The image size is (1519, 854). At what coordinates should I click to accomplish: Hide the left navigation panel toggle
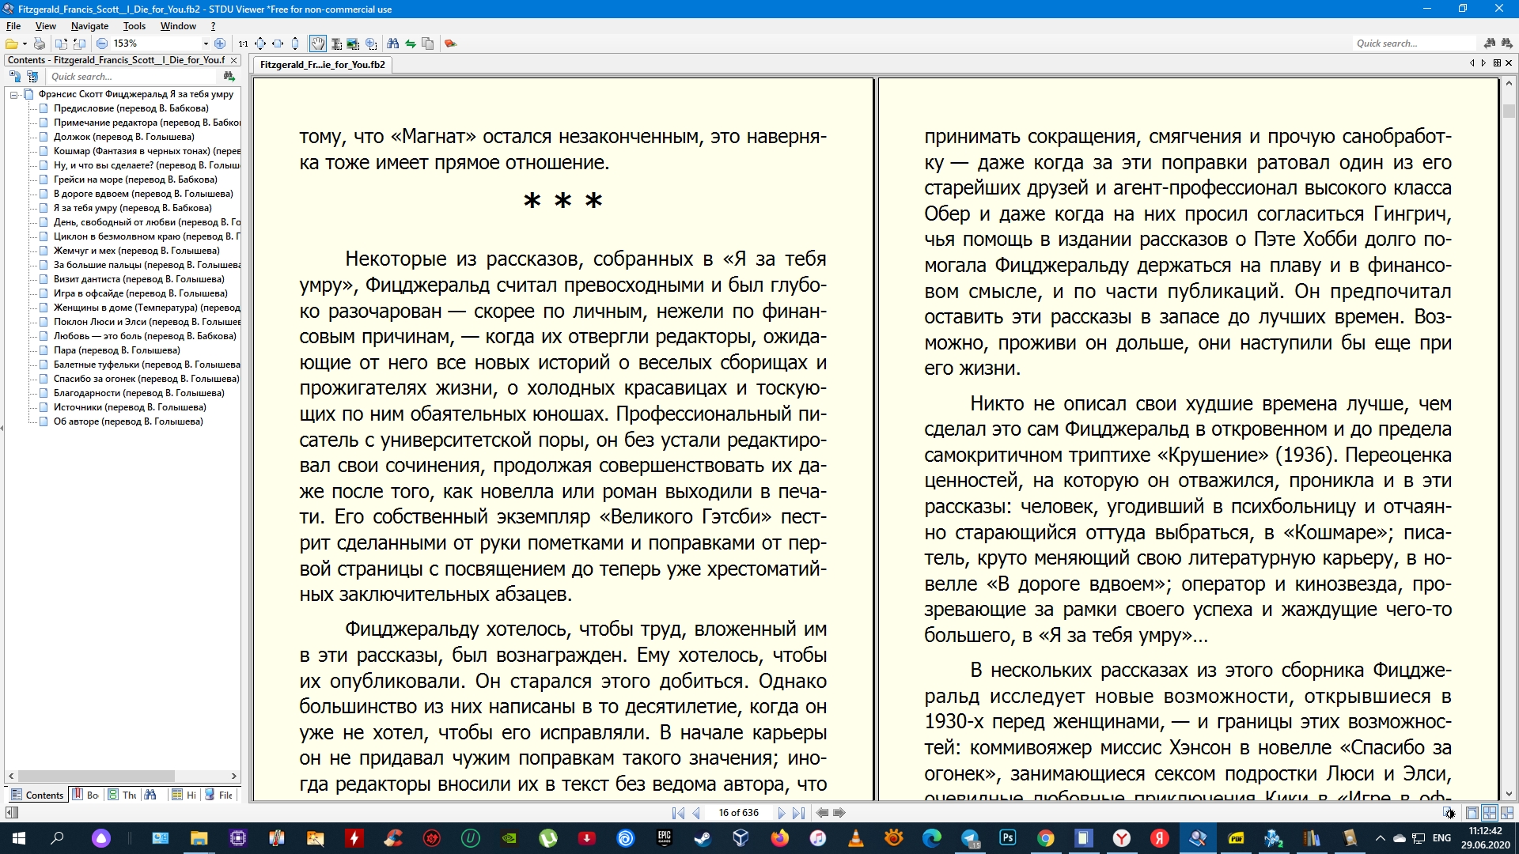(11, 813)
